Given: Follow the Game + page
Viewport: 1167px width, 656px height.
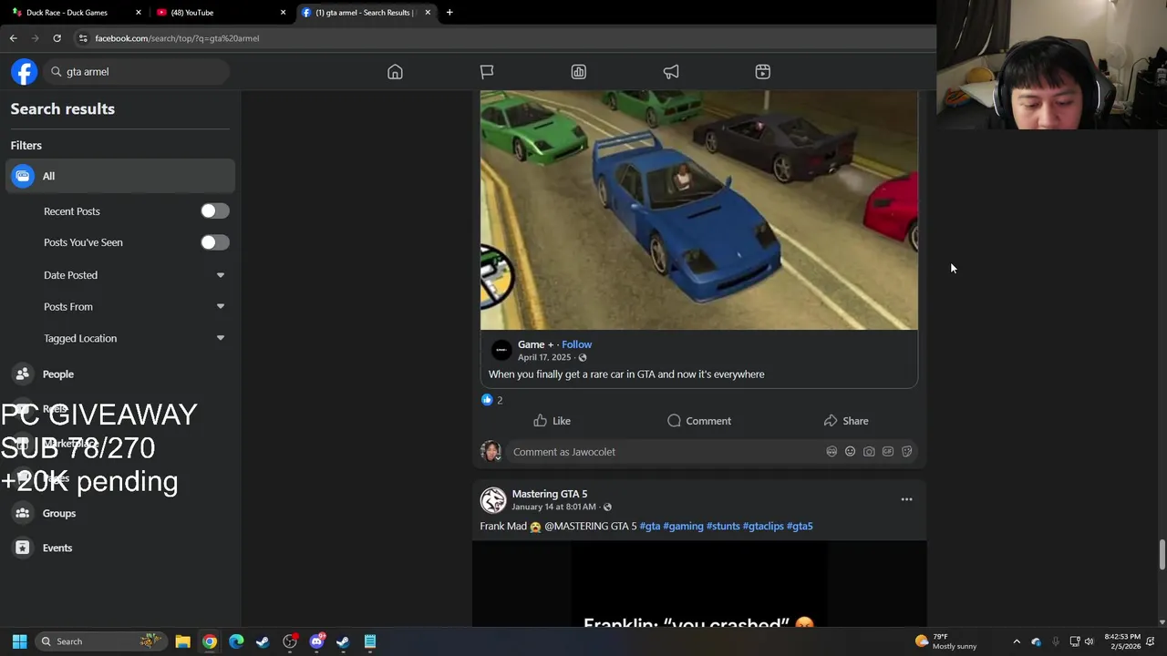Looking at the screenshot, I should (x=576, y=344).
